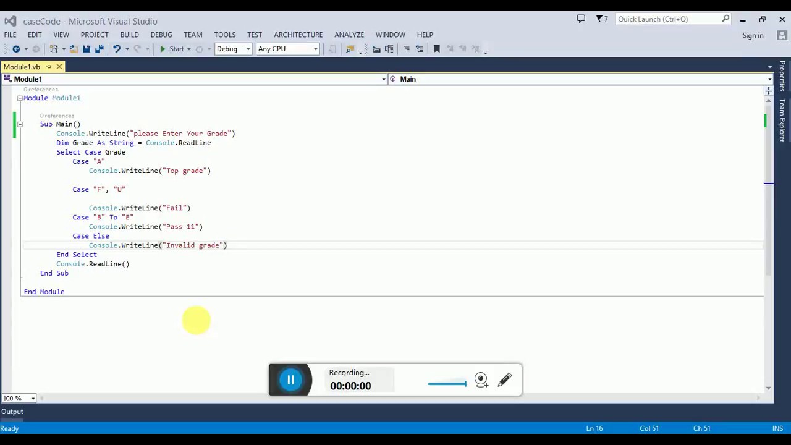This screenshot has width=791, height=445.
Task: Open the ARCHITECTURE menu
Action: pos(298,35)
